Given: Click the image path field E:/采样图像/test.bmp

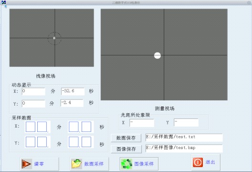Looking at the screenshot, I should tap(184, 148).
